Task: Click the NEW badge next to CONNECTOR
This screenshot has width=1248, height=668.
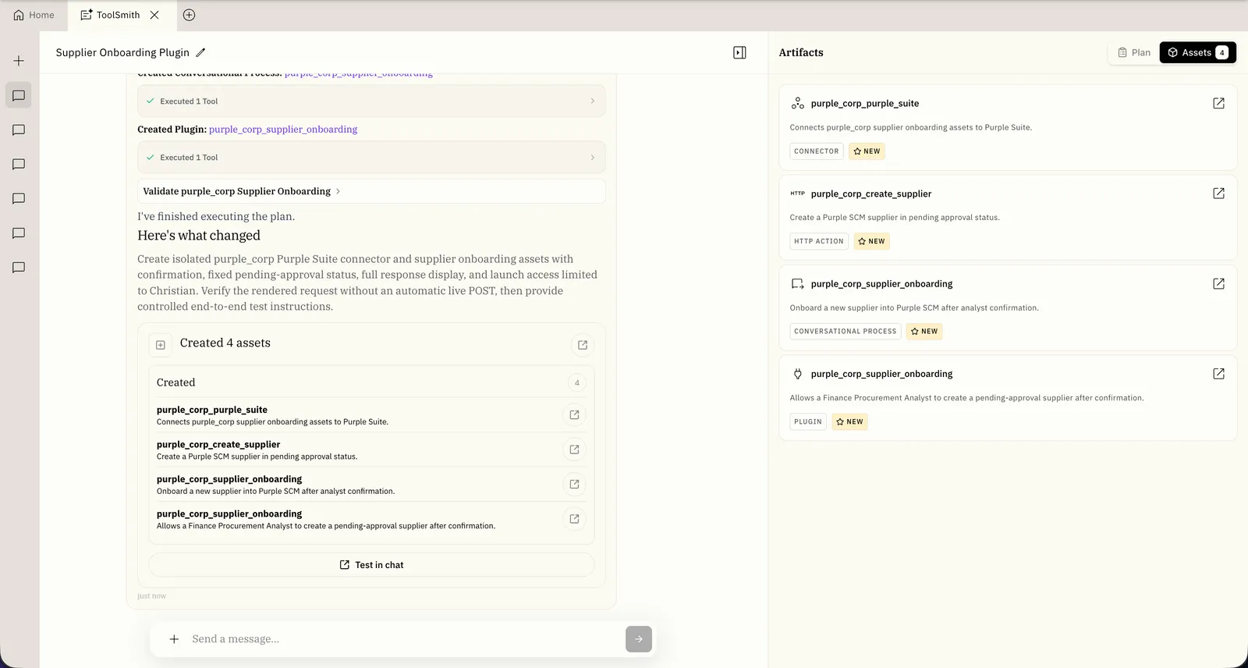Action: point(867,151)
